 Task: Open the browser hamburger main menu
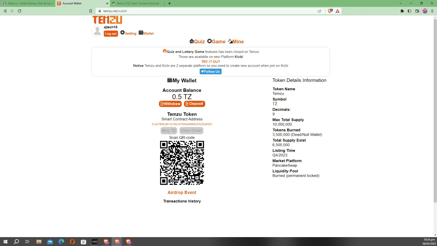(x=432, y=11)
